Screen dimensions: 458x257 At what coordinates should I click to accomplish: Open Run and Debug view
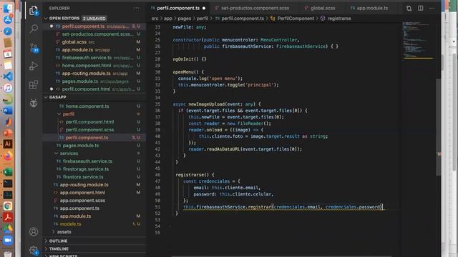(x=34, y=66)
